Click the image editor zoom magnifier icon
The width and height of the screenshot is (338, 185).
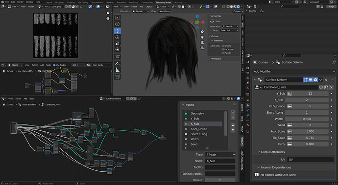coord(108,13)
